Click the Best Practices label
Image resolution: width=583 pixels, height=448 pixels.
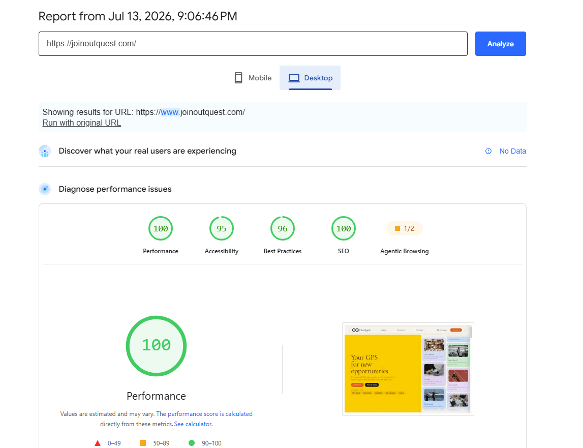[283, 251]
